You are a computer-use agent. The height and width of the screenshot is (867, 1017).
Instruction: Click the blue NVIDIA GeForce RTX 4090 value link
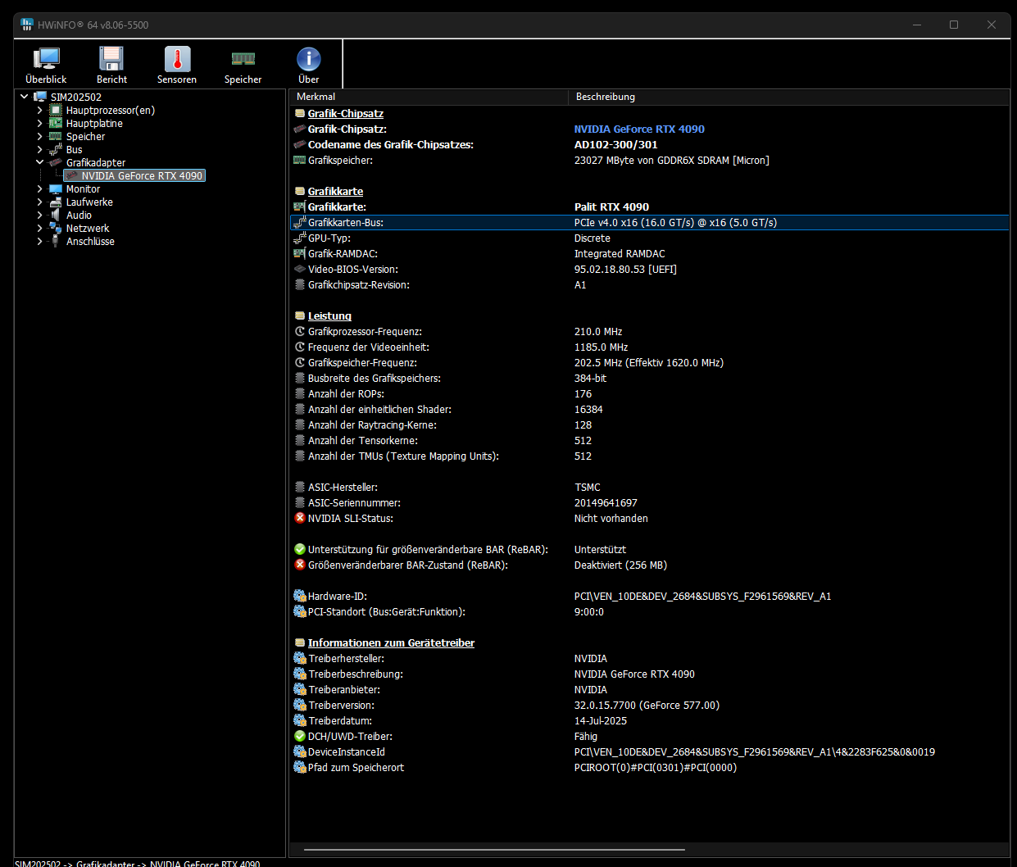639,129
